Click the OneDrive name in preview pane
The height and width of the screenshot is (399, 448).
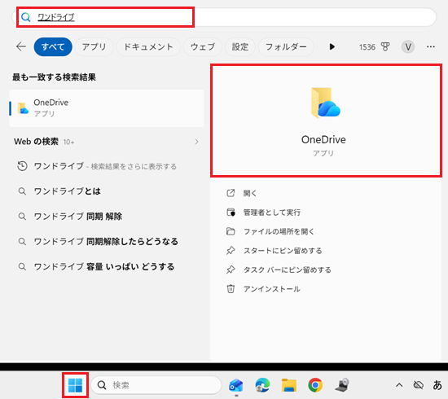click(x=323, y=140)
